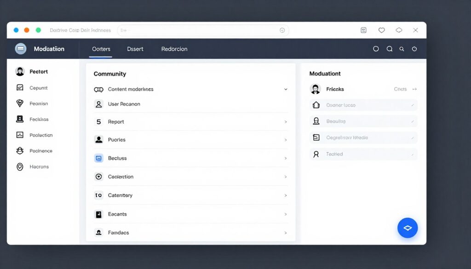Viewport: 471px width, 269px height.
Task: Click the Content moderiines link icon
Action: coord(98,90)
